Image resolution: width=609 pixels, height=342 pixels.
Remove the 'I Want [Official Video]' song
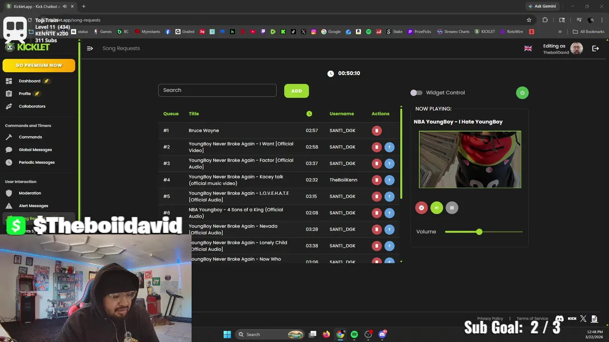[x=376, y=147]
